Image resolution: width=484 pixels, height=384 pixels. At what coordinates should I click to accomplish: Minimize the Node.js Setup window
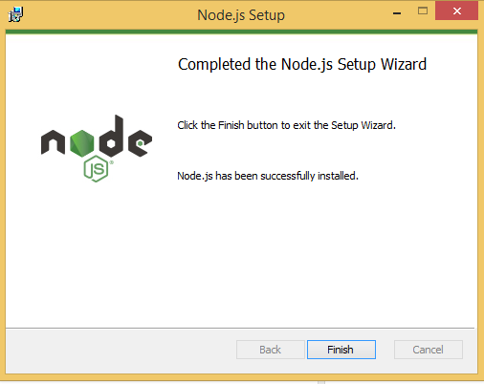point(397,13)
